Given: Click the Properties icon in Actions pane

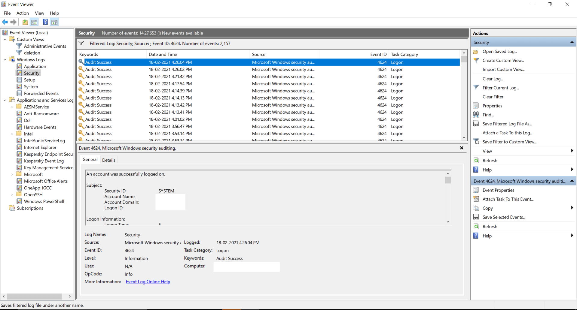Looking at the screenshot, I should 476,106.
